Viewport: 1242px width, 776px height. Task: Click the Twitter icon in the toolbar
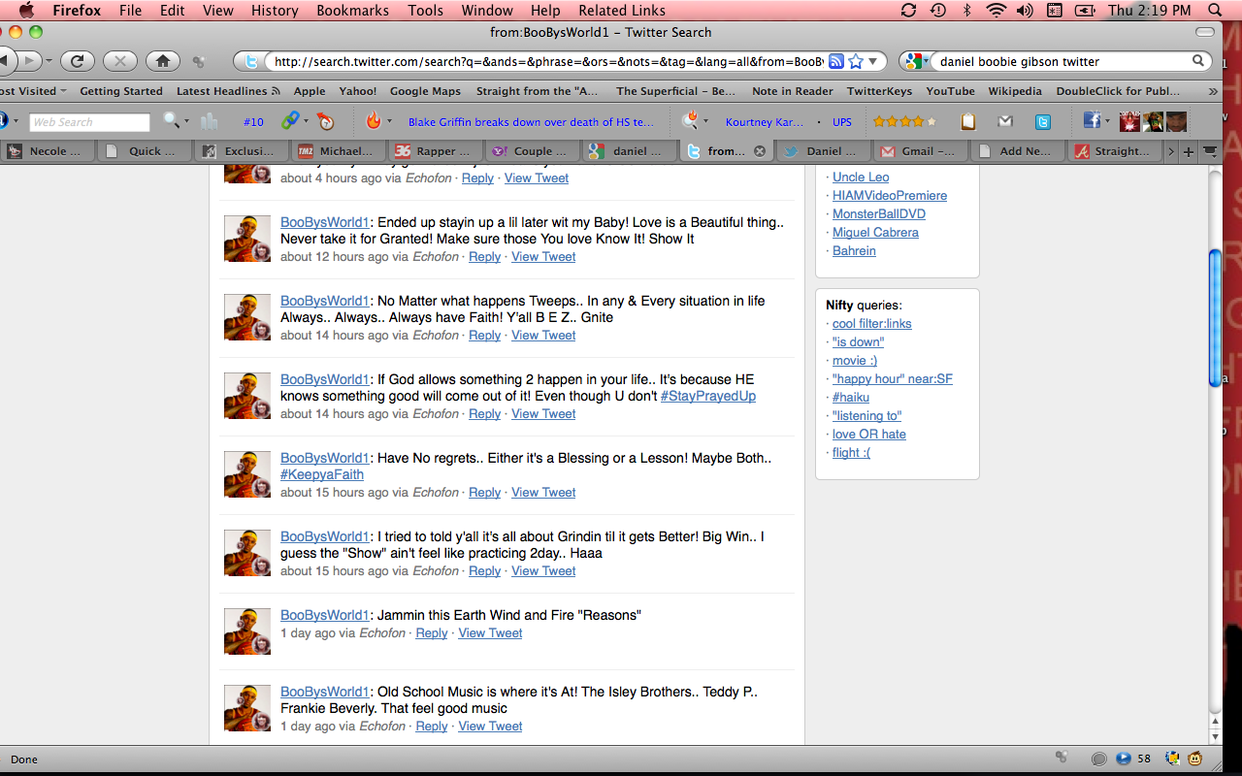point(1042,121)
